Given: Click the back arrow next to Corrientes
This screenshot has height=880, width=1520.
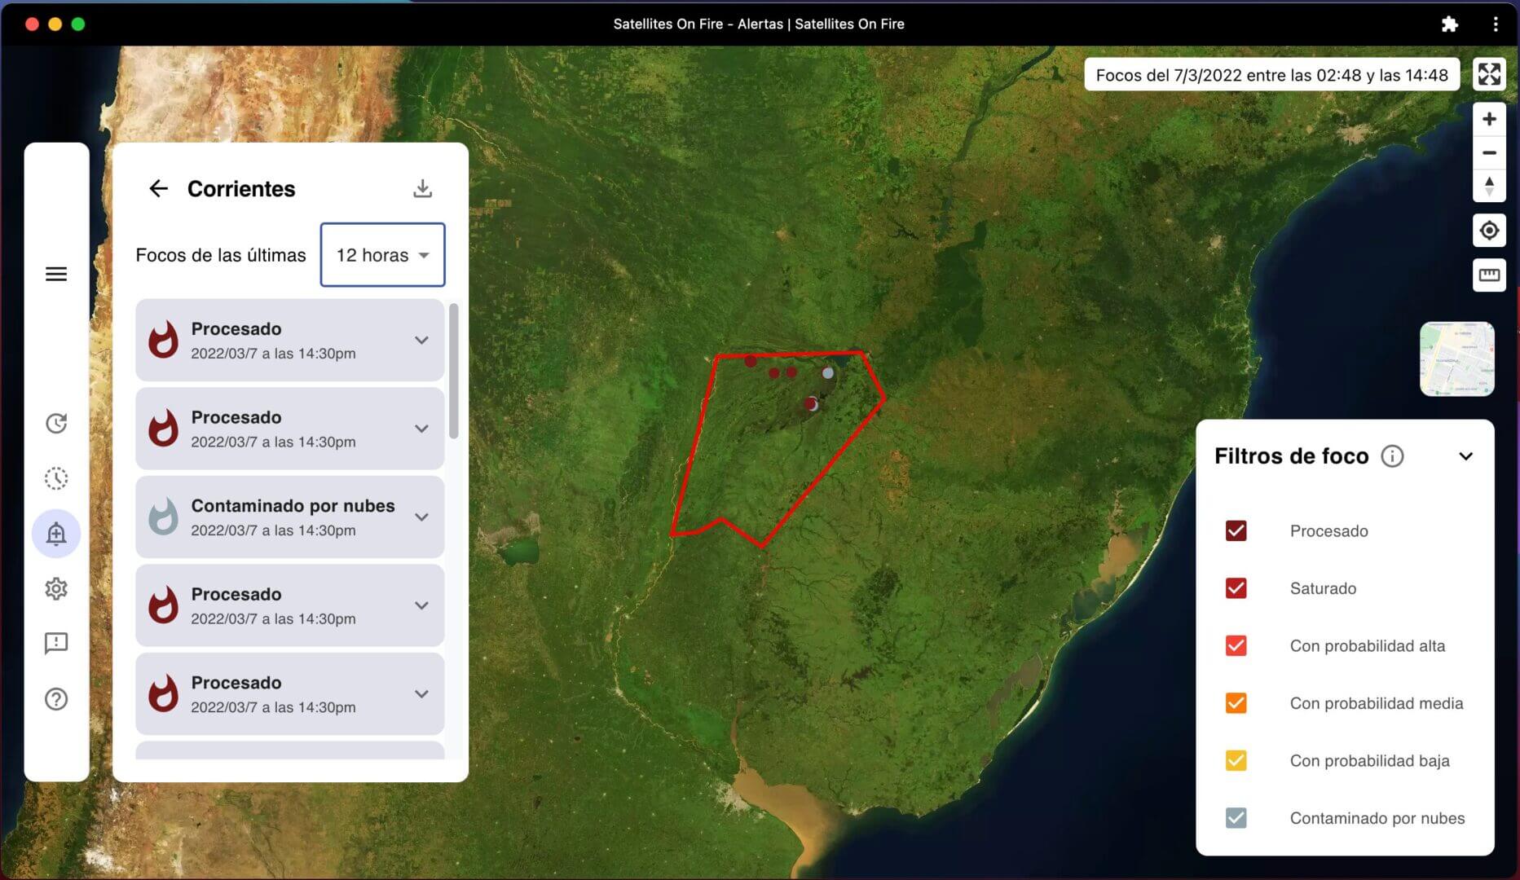Looking at the screenshot, I should pyautogui.click(x=159, y=188).
